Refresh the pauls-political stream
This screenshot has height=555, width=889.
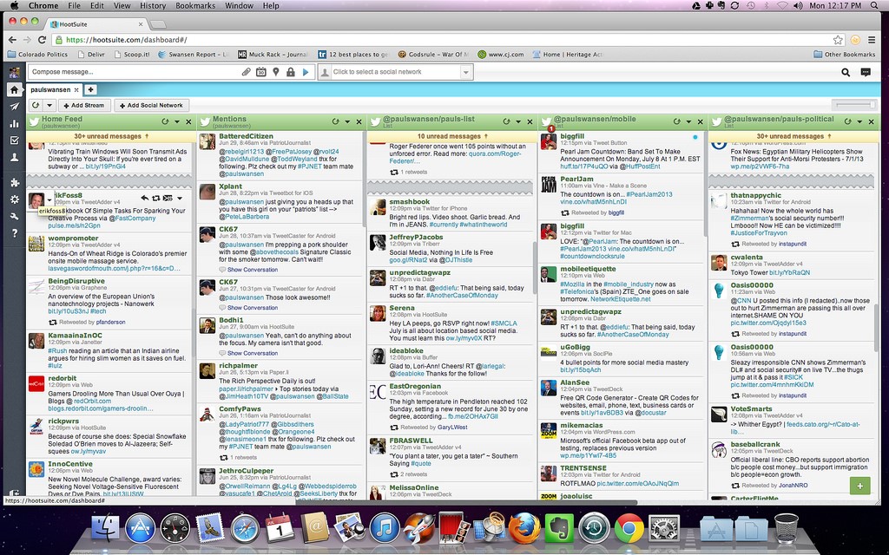[847, 121]
